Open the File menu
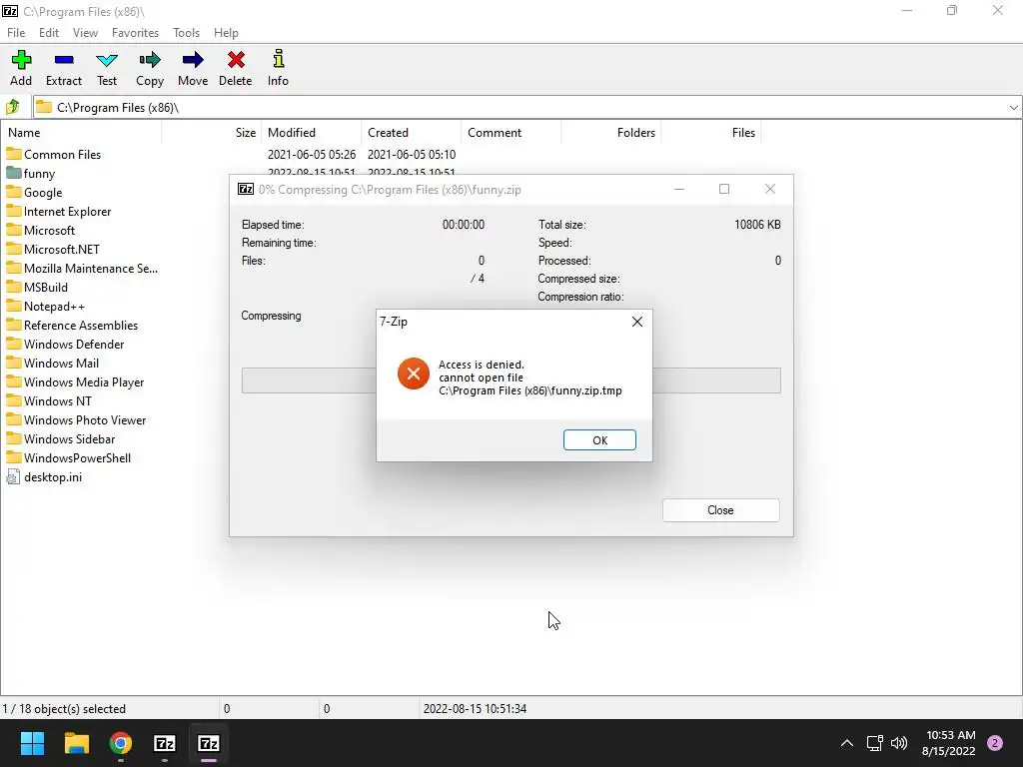The height and width of the screenshot is (767, 1023). click(16, 33)
